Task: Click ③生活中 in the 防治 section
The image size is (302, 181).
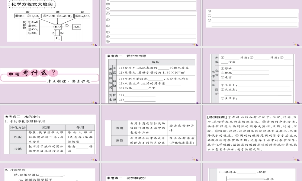Action: tap(229, 98)
